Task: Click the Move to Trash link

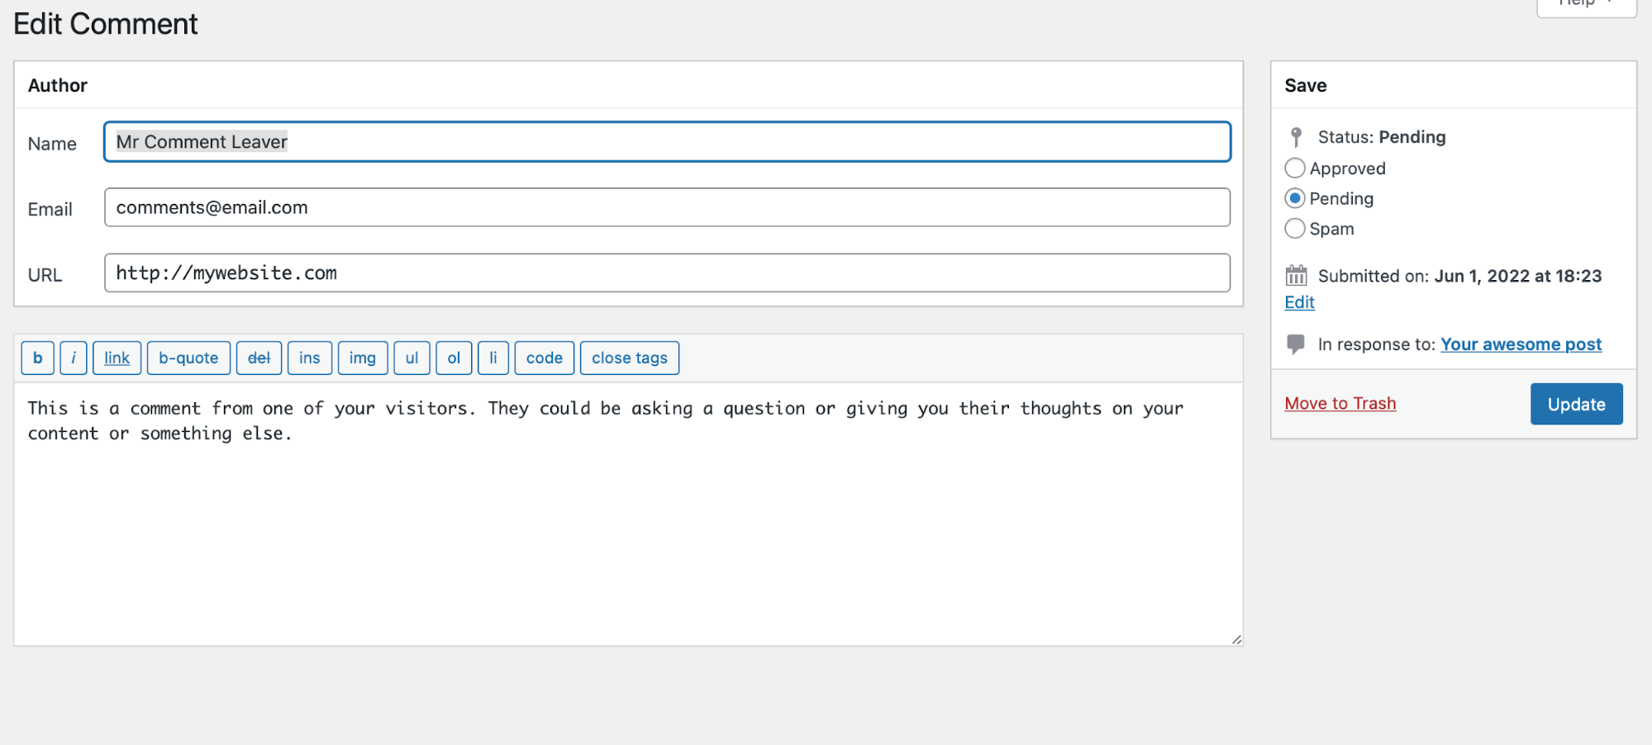Action: (1340, 403)
